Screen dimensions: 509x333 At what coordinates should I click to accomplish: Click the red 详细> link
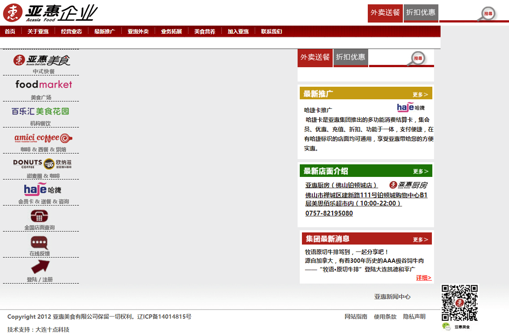(424, 278)
